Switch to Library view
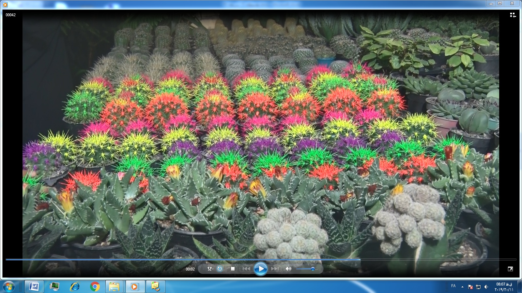Image resolution: width=522 pixels, height=293 pixels. (x=513, y=15)
